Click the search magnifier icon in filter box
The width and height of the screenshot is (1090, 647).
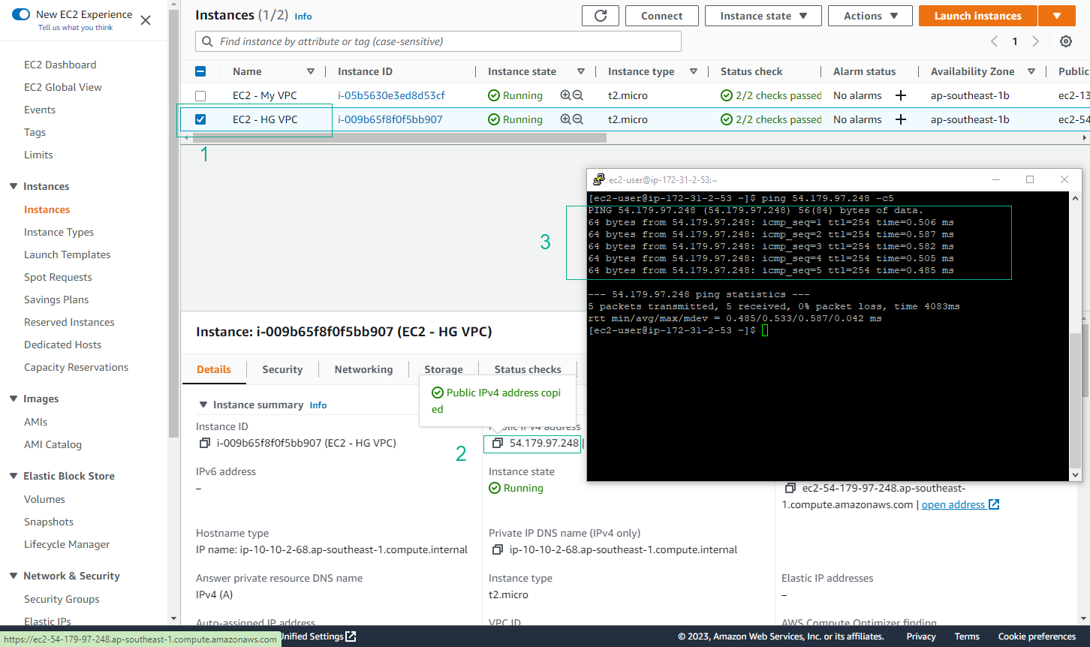point(208,41)
